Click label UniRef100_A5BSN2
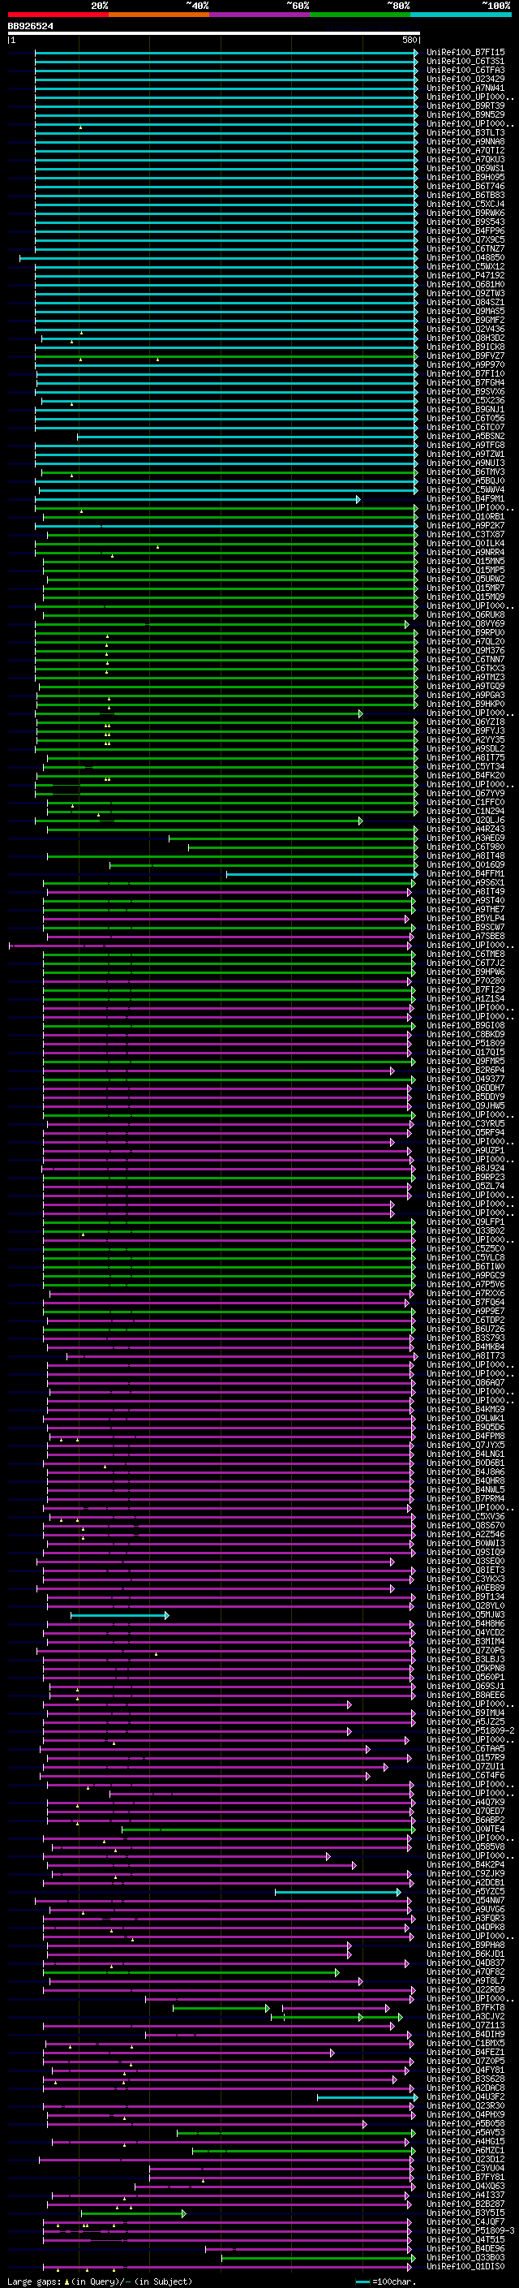Image resolution: width=519 pixels, height=2288 pixels. click(x=465, y=436)
